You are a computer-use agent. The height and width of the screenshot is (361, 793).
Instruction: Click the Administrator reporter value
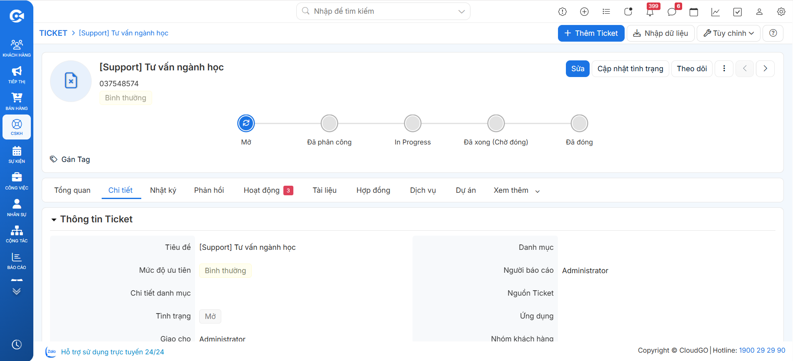click(585, 271)
